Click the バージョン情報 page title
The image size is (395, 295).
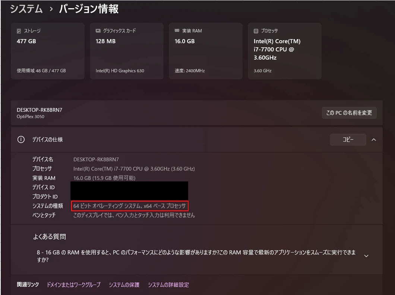[89, 9]
